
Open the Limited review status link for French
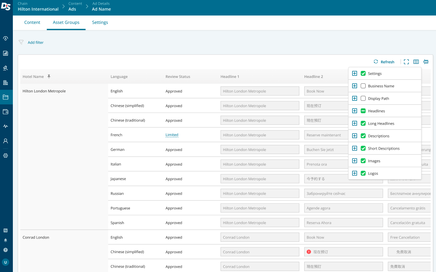coord(172,135)
